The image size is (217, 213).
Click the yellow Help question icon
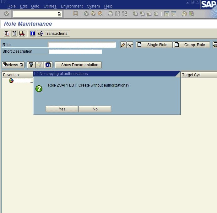click(184, 14)
